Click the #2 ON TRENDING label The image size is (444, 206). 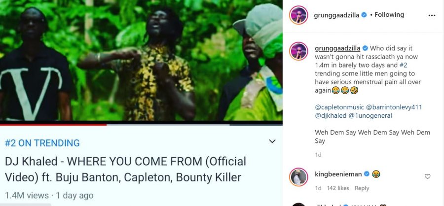coord(42,143)
